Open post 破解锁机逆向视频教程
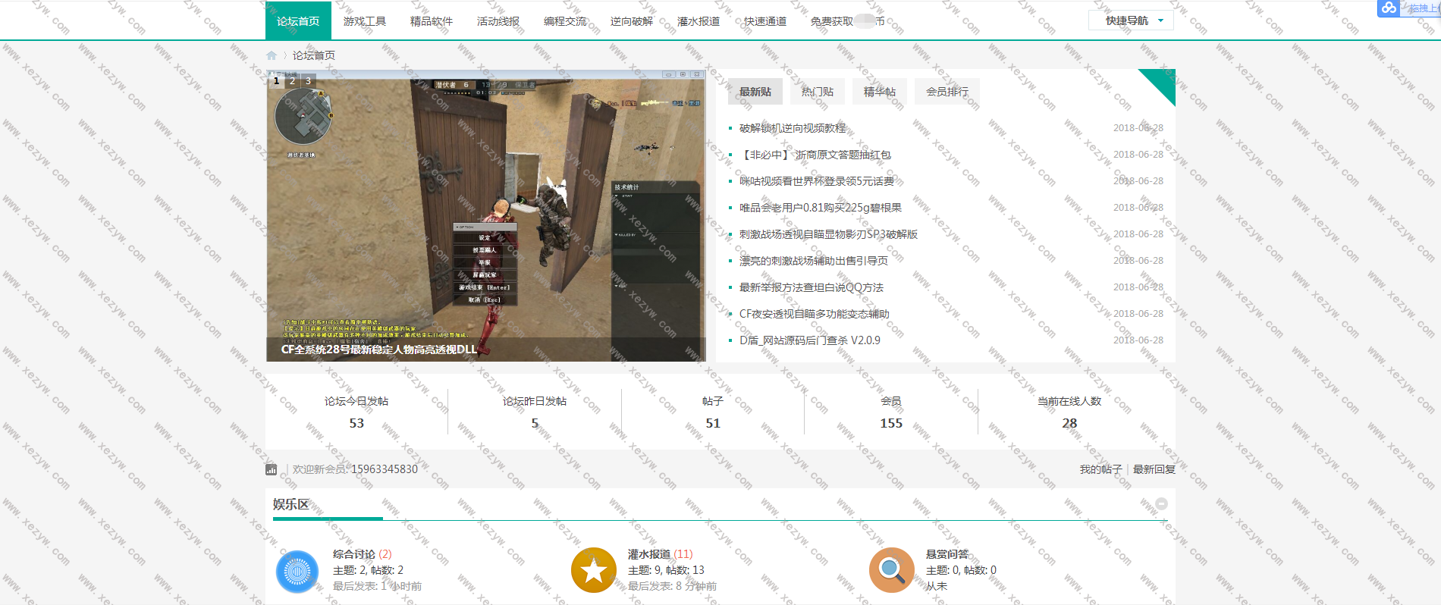Screen dimensions: 1441x605 (x=793, y=128)
